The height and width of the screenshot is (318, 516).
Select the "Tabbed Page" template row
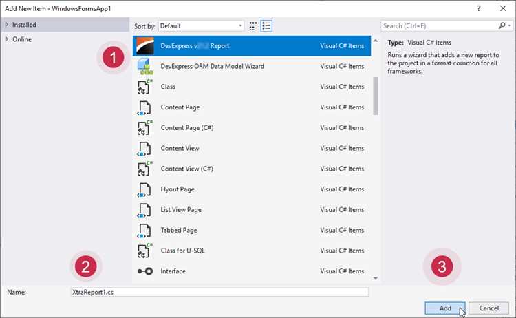point(252,230)
